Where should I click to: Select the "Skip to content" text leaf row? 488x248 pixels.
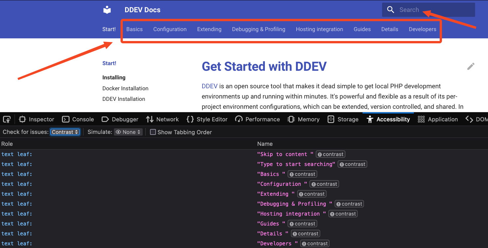tap(244, 154)
